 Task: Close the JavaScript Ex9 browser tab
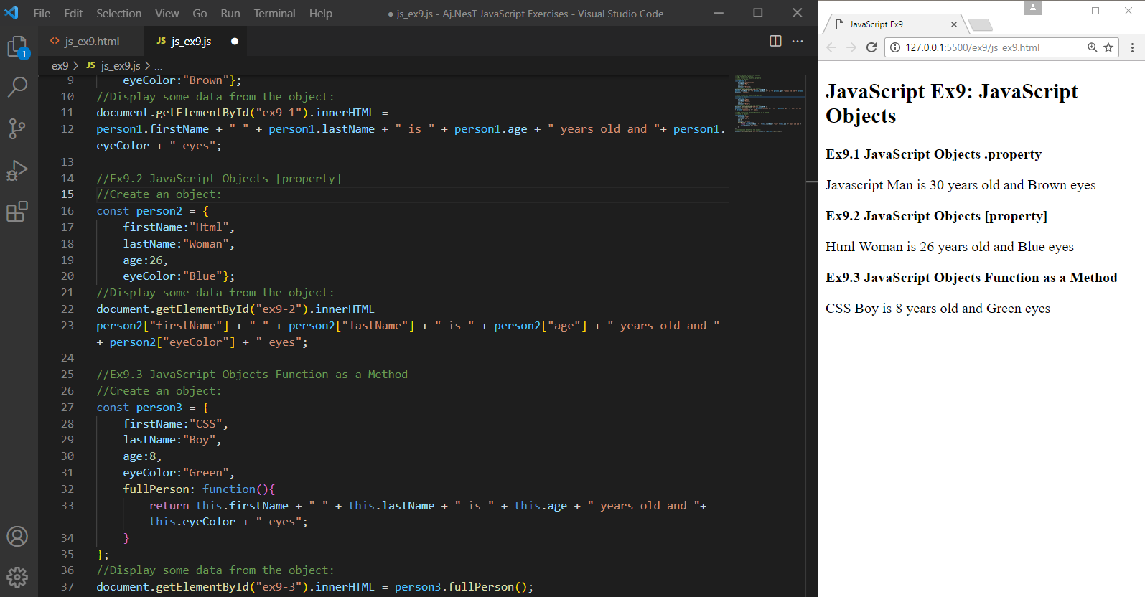pyautogui.click(x=953, y=24)
